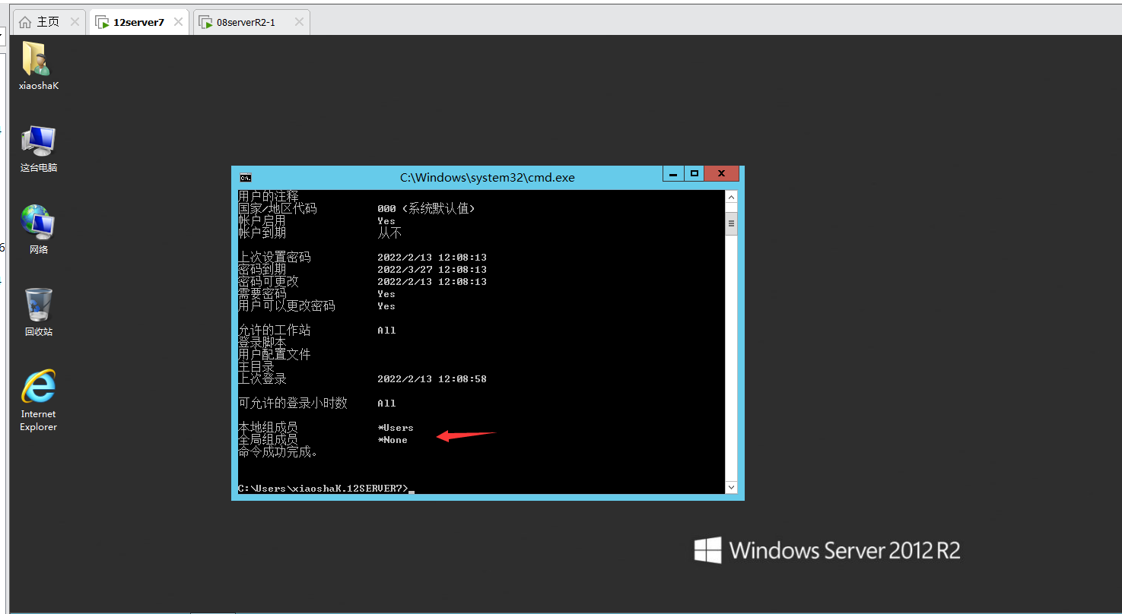The height and width of the screenshot is (614, 1122).
Task: Click the cmd scrollbar down arrow
Action: point(732,487)
